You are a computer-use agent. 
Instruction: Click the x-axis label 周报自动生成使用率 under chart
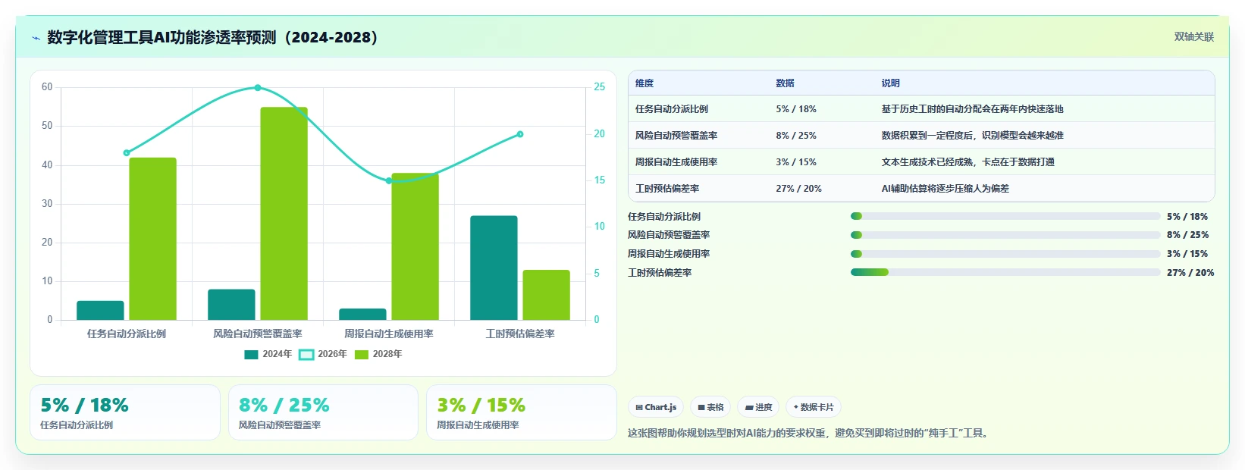pyautogui.click(x=389, y=334)
